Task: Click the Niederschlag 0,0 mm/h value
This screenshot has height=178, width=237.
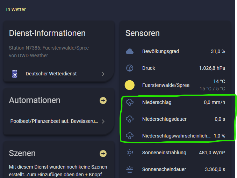Action: pyautogui.click(x=214, y=103)
